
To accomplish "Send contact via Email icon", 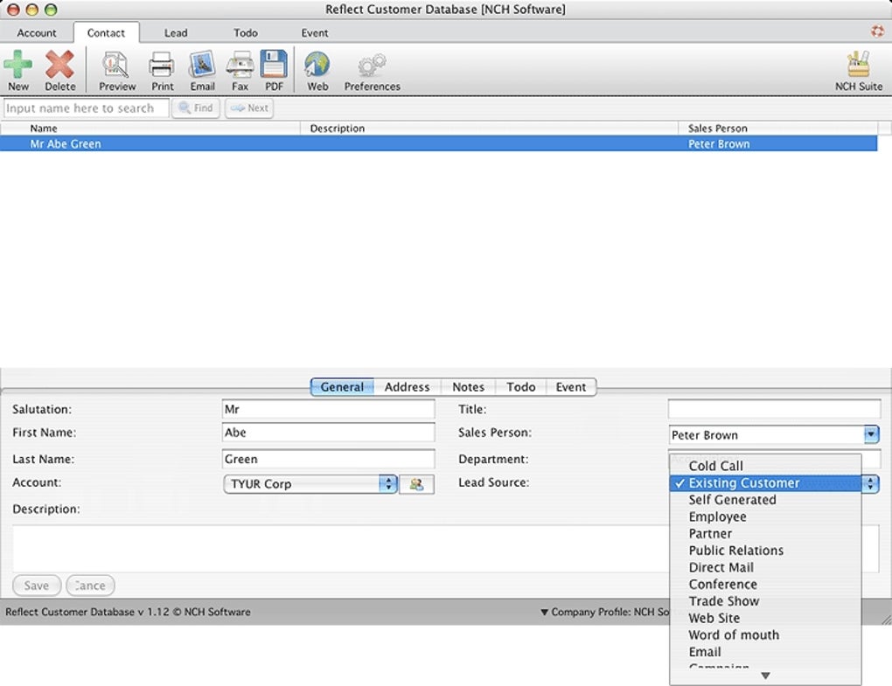I will click(x=202, y=71).
